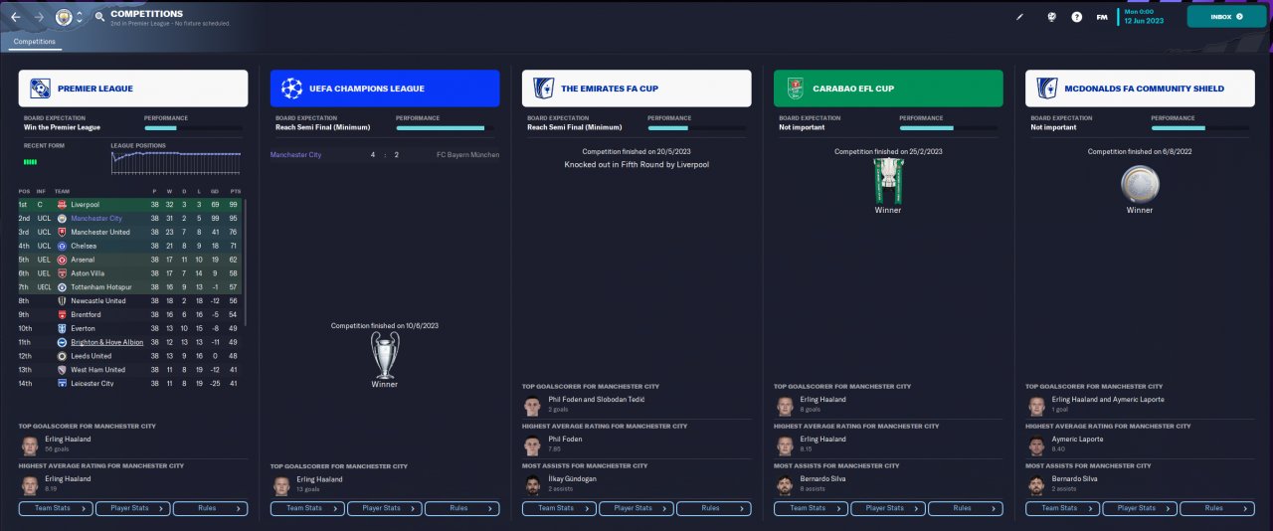This screenshot has width=1273, height=531.
Task: Click the league positions history graph
Action: pyautogui.click(x=176, y=162)
